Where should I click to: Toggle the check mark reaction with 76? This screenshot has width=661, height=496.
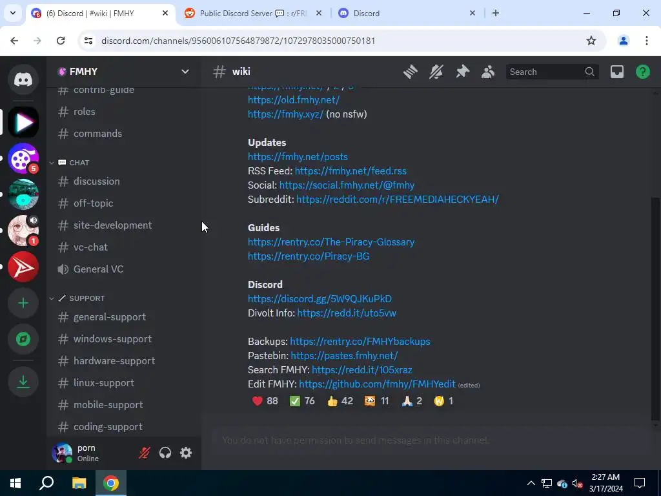(302, 400)
